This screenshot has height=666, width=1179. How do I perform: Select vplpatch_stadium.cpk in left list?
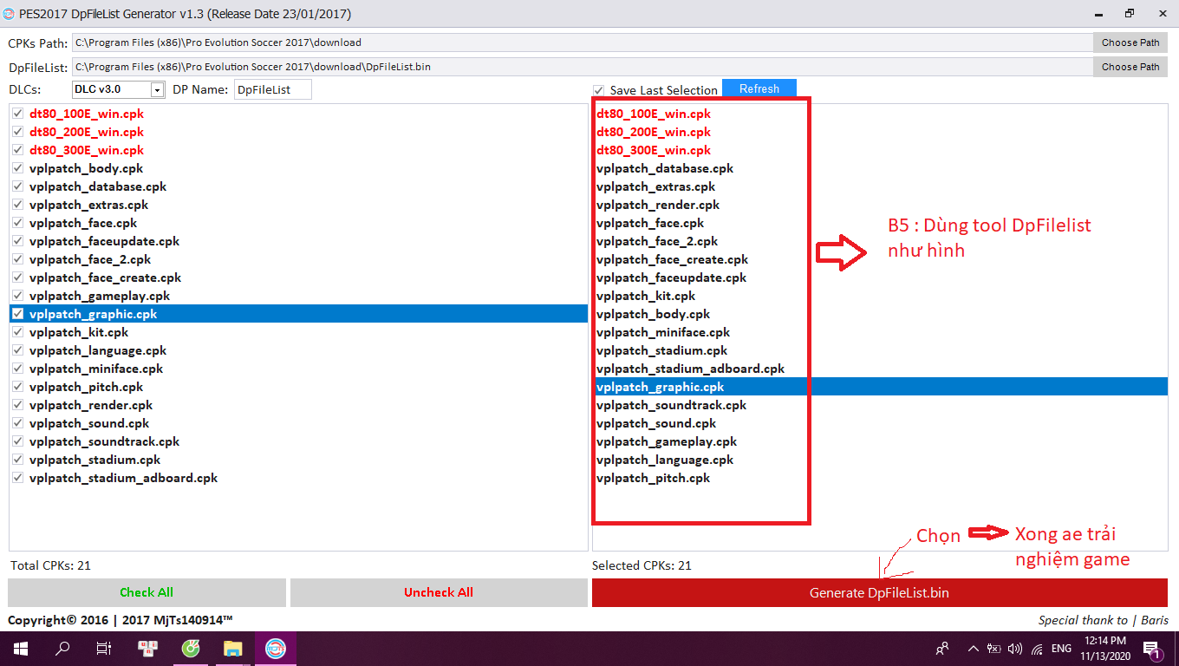[x=94, y=460]
